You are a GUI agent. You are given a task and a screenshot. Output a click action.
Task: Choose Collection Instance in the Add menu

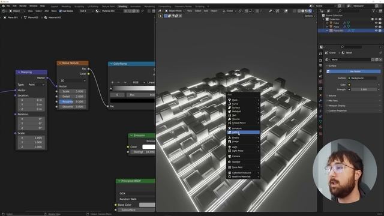click(243, 173)
